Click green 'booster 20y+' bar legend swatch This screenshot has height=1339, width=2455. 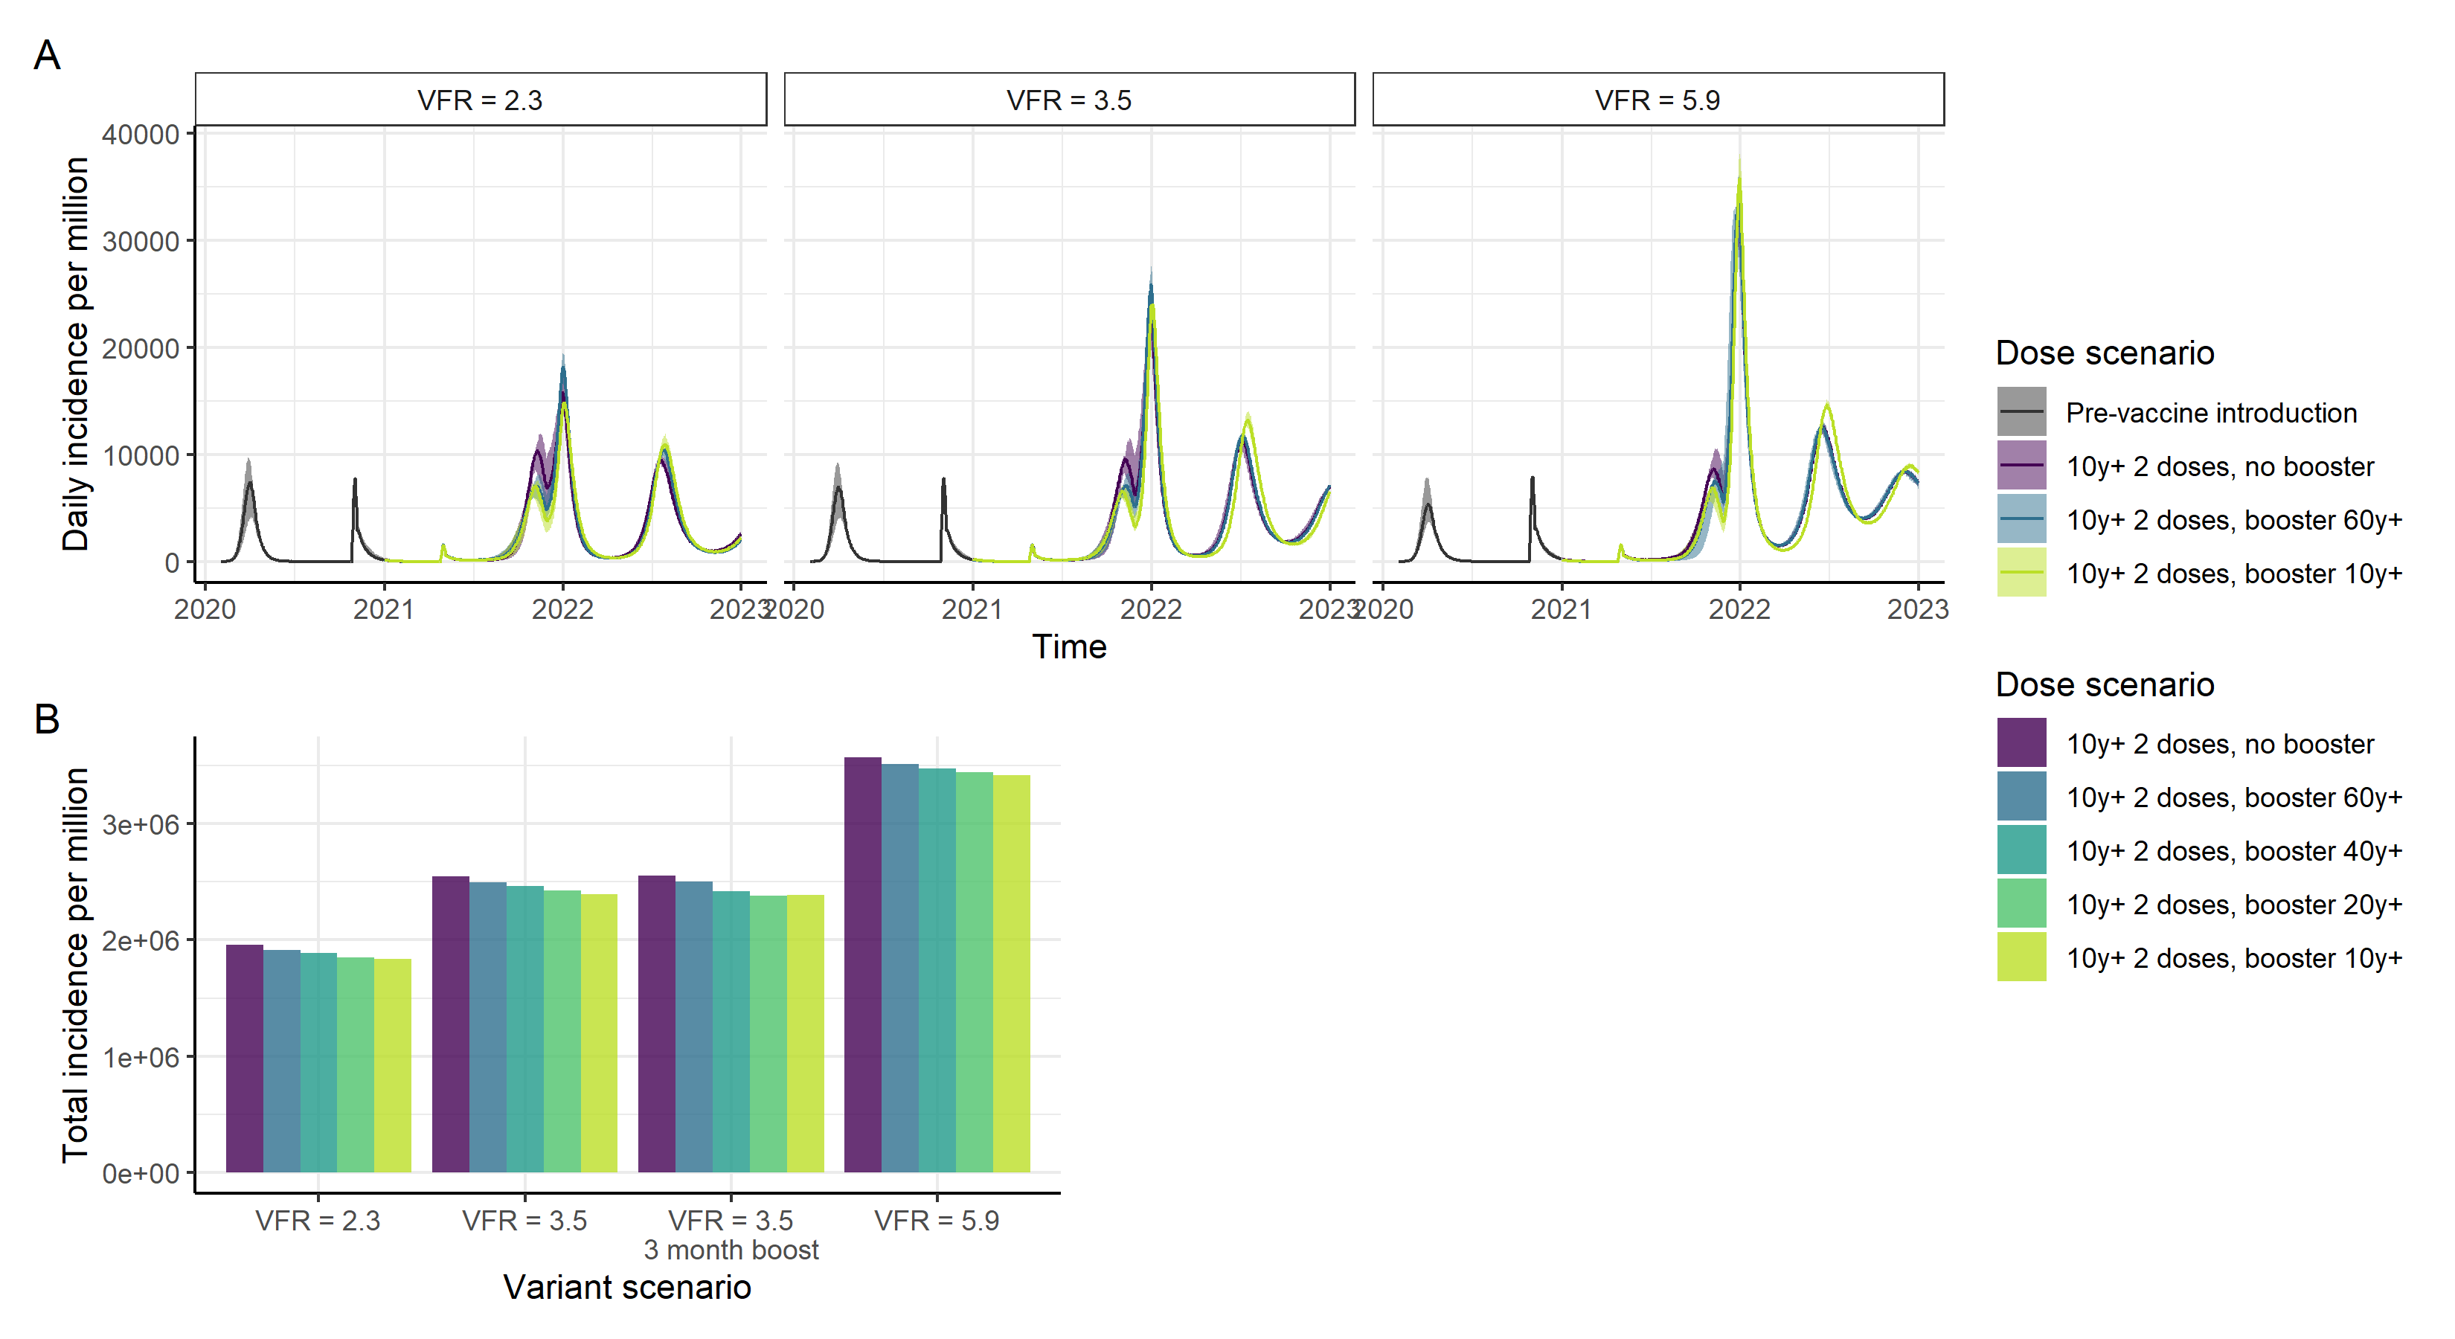pyautogui.click(x=2021, y=902)
